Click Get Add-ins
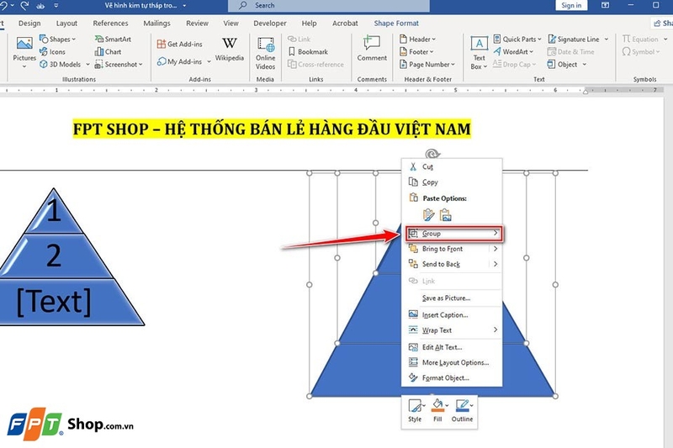Screen dimensions: 673x448 coord(179,44)
